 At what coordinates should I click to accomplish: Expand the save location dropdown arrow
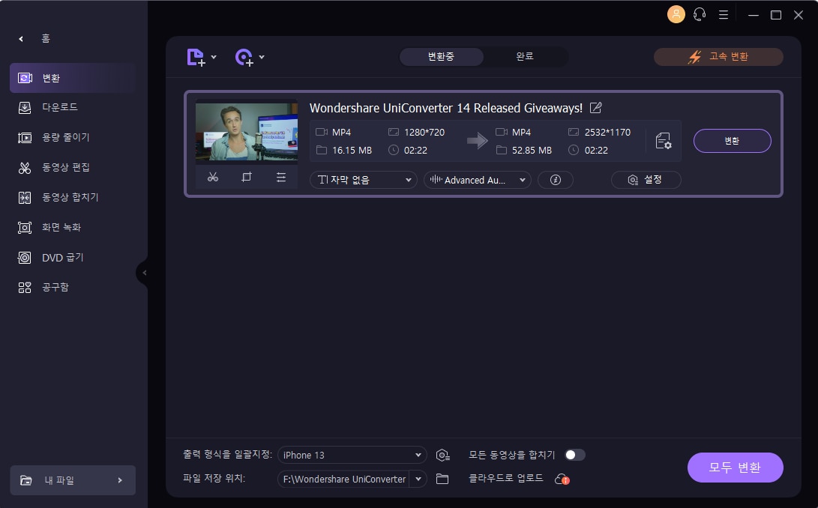(418, 480)
